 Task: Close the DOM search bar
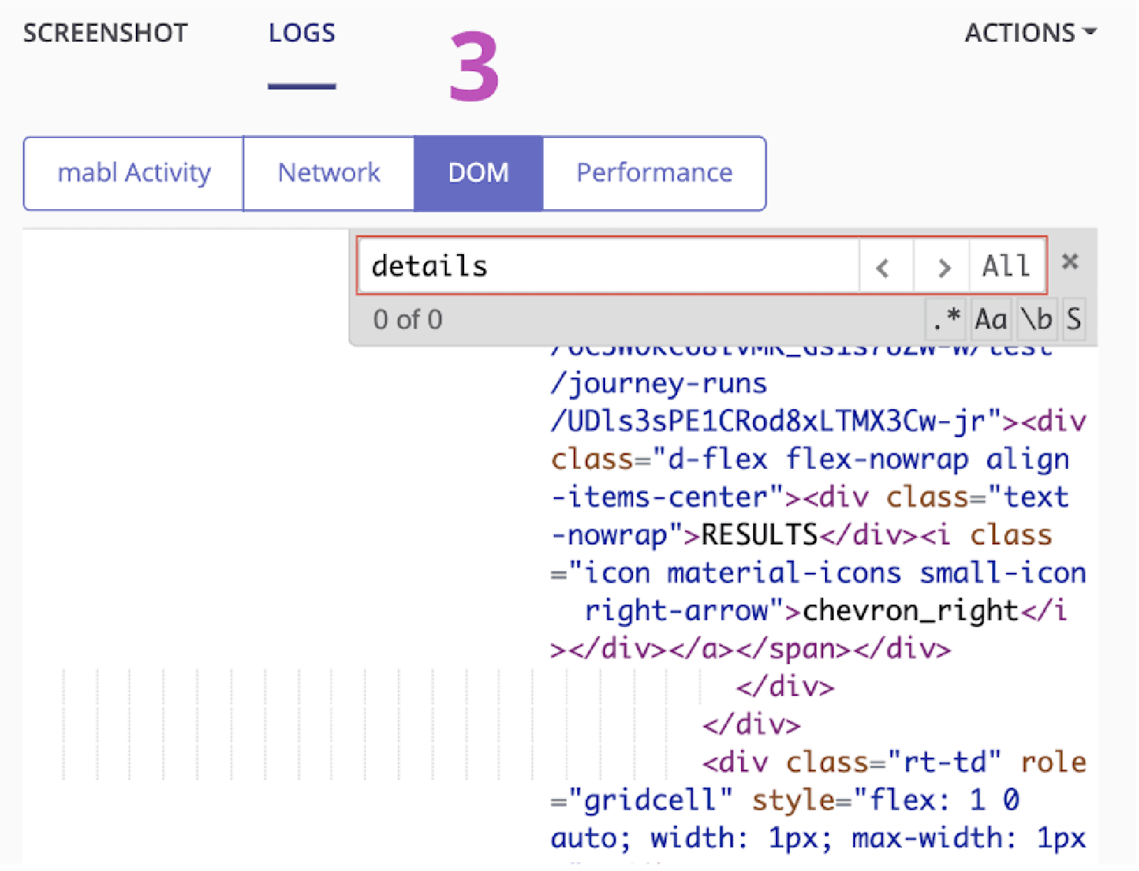point(1071,262)
